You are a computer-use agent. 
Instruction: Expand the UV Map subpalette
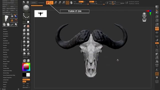coord(5,66)
